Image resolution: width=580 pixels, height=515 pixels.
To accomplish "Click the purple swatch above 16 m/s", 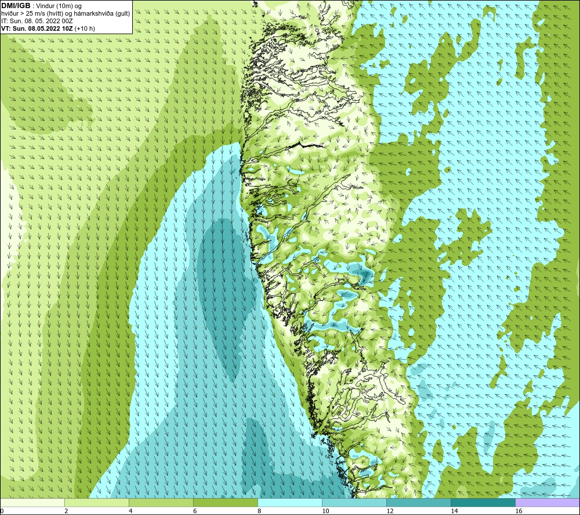I will 548,502.
